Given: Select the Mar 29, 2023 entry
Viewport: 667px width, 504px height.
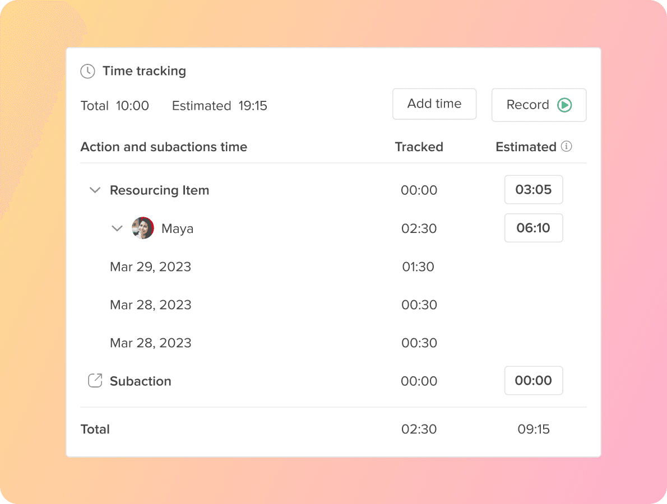Looking at the screenshot, I should tap(150, 267).
